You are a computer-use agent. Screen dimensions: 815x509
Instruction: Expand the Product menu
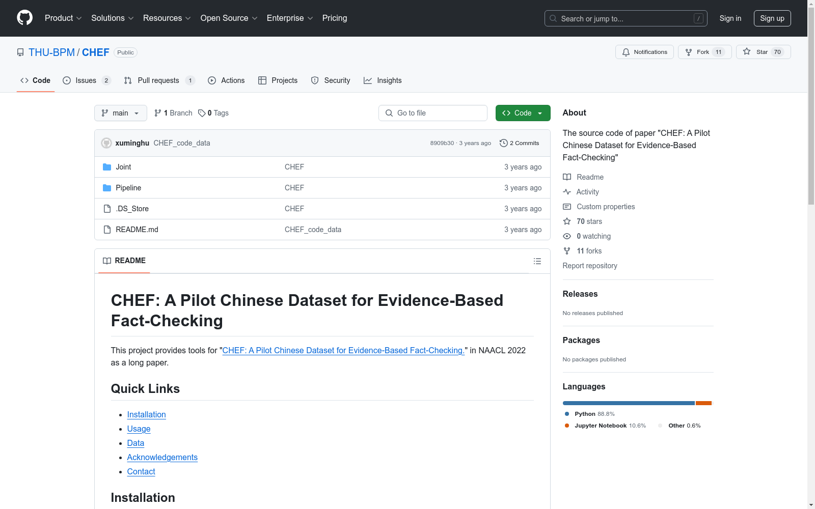63,18
